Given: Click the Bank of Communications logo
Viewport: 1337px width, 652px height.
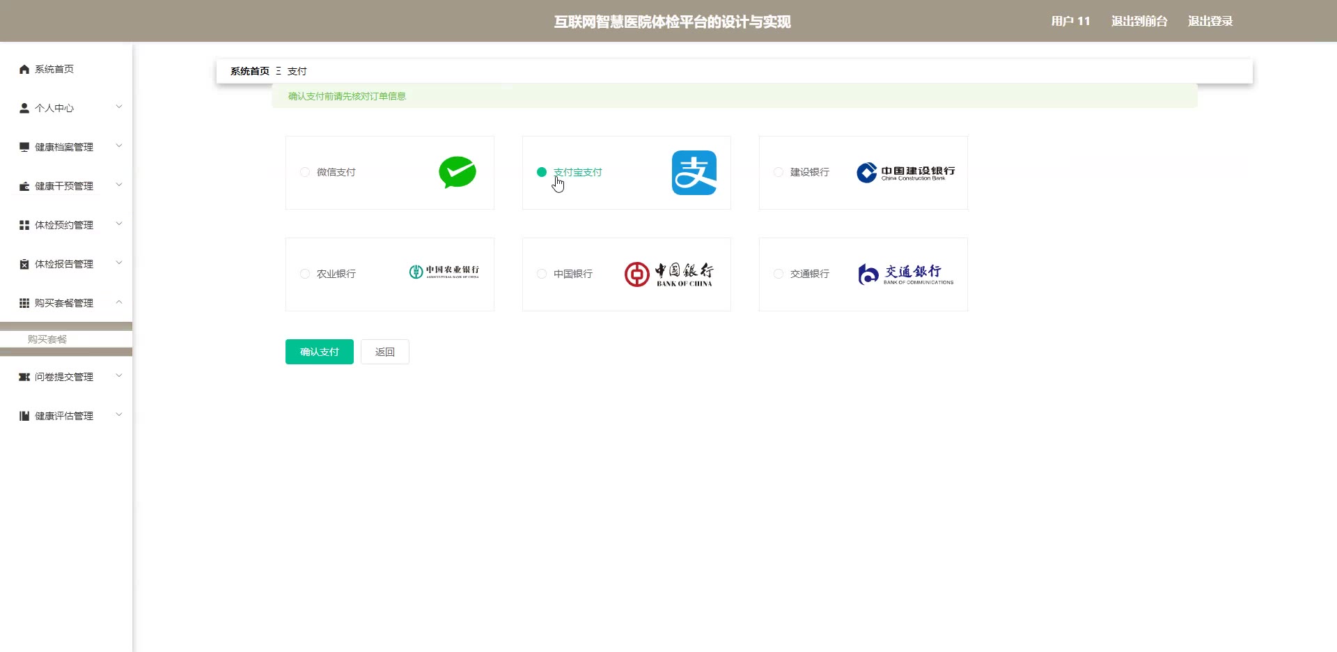Looking at the screenshot, I should [x=905, y=274].
